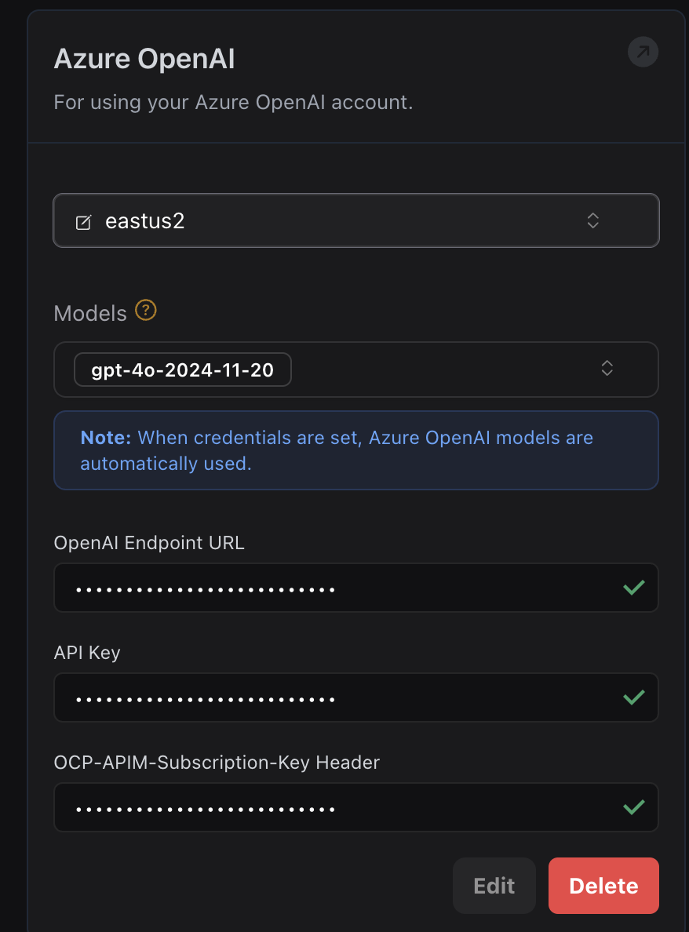Select the gpt-4o-2024-11-20 model tag
Screen dimensions: 689x932
click(182, 369)
